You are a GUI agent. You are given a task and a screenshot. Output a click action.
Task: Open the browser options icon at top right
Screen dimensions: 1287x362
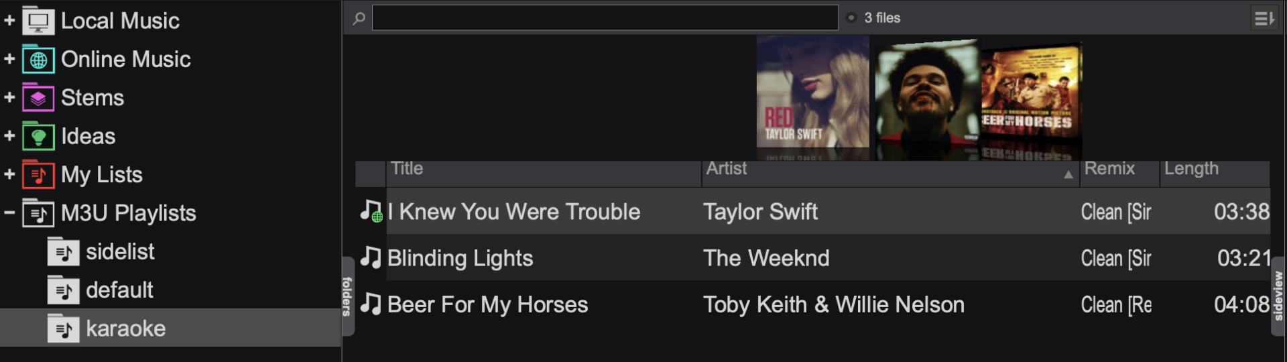[x=1264, y=19]
